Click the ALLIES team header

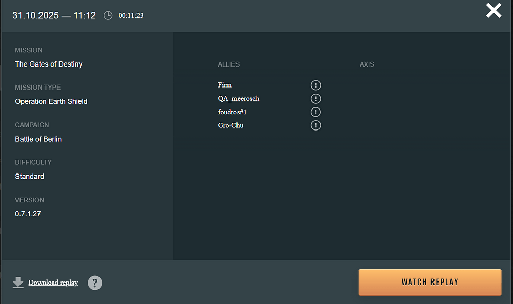[x=228, y=64]
